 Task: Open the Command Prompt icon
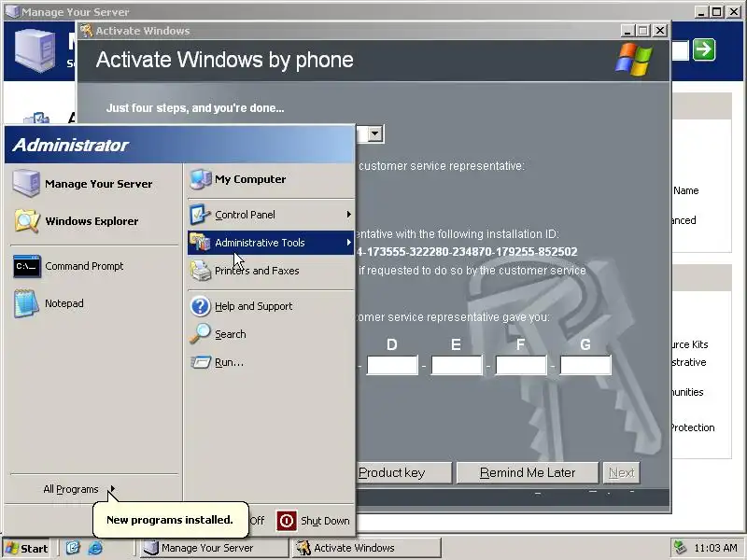pos(27,266)
